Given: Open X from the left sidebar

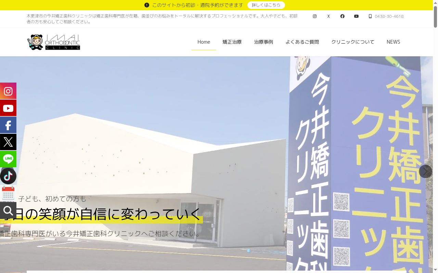Looking at the screenshot, I should [x=8, y=142].
